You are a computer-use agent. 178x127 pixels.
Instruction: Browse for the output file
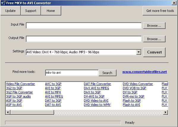pos(154,39)
